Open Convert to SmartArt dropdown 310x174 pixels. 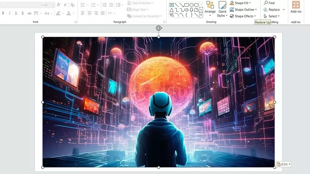[145, 16]
